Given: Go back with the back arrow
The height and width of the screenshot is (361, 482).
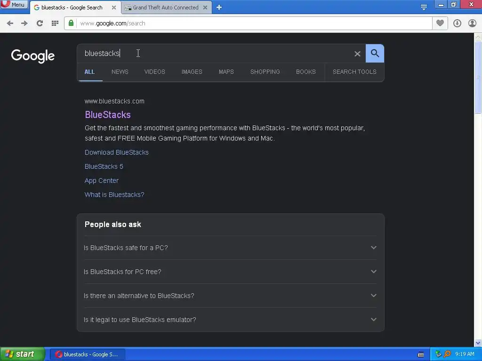Looking at the screenshot, I should pos(10,24).
